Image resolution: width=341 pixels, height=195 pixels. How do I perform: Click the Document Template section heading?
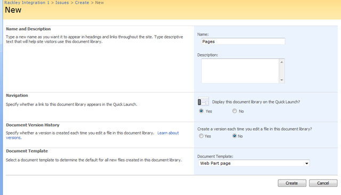click(x=27, y=151)
